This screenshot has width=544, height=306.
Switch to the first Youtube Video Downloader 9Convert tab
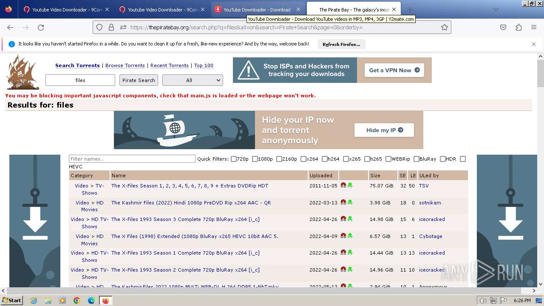click(66, 9)
